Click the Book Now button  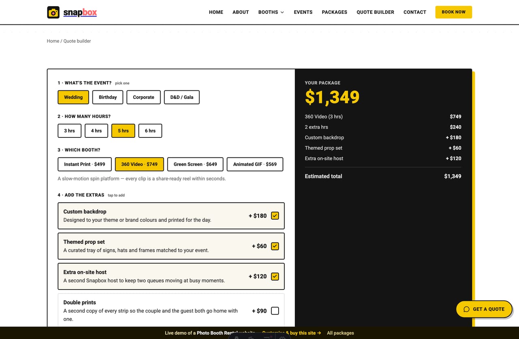[x=454, y=12]
